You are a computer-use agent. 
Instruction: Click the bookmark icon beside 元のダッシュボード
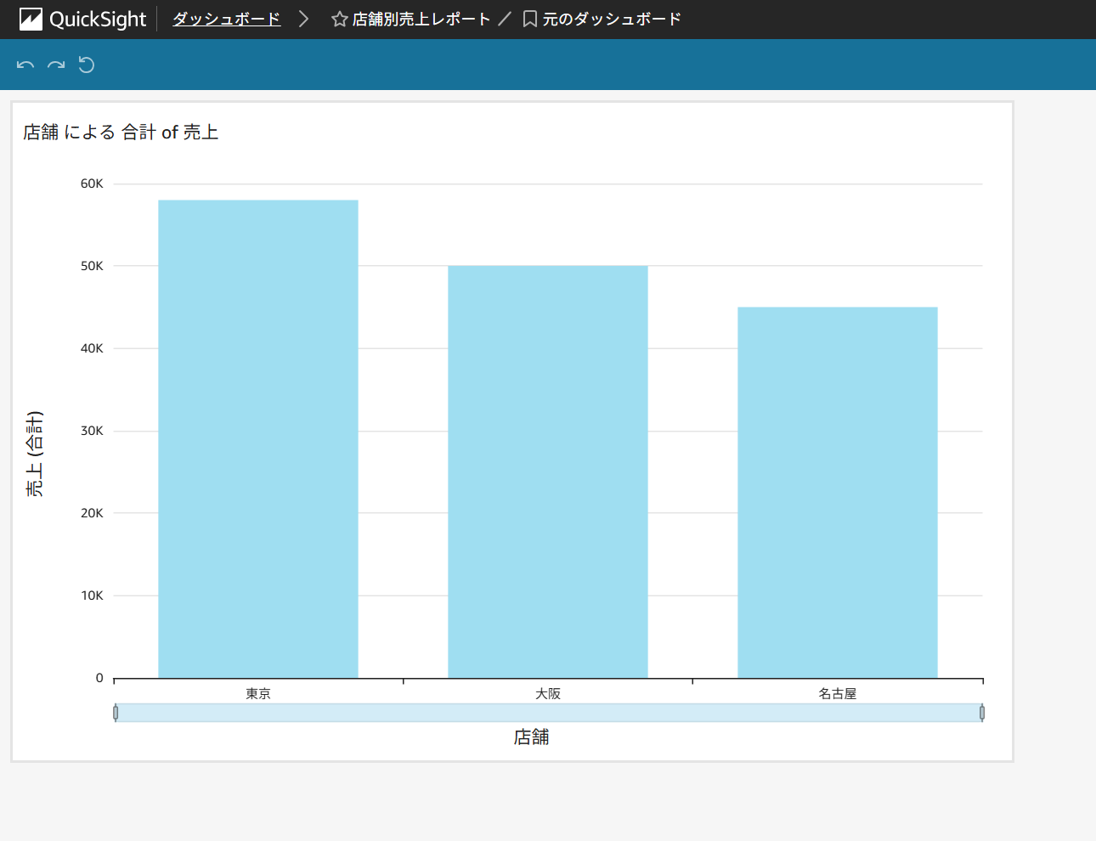(x=529, y=19)
